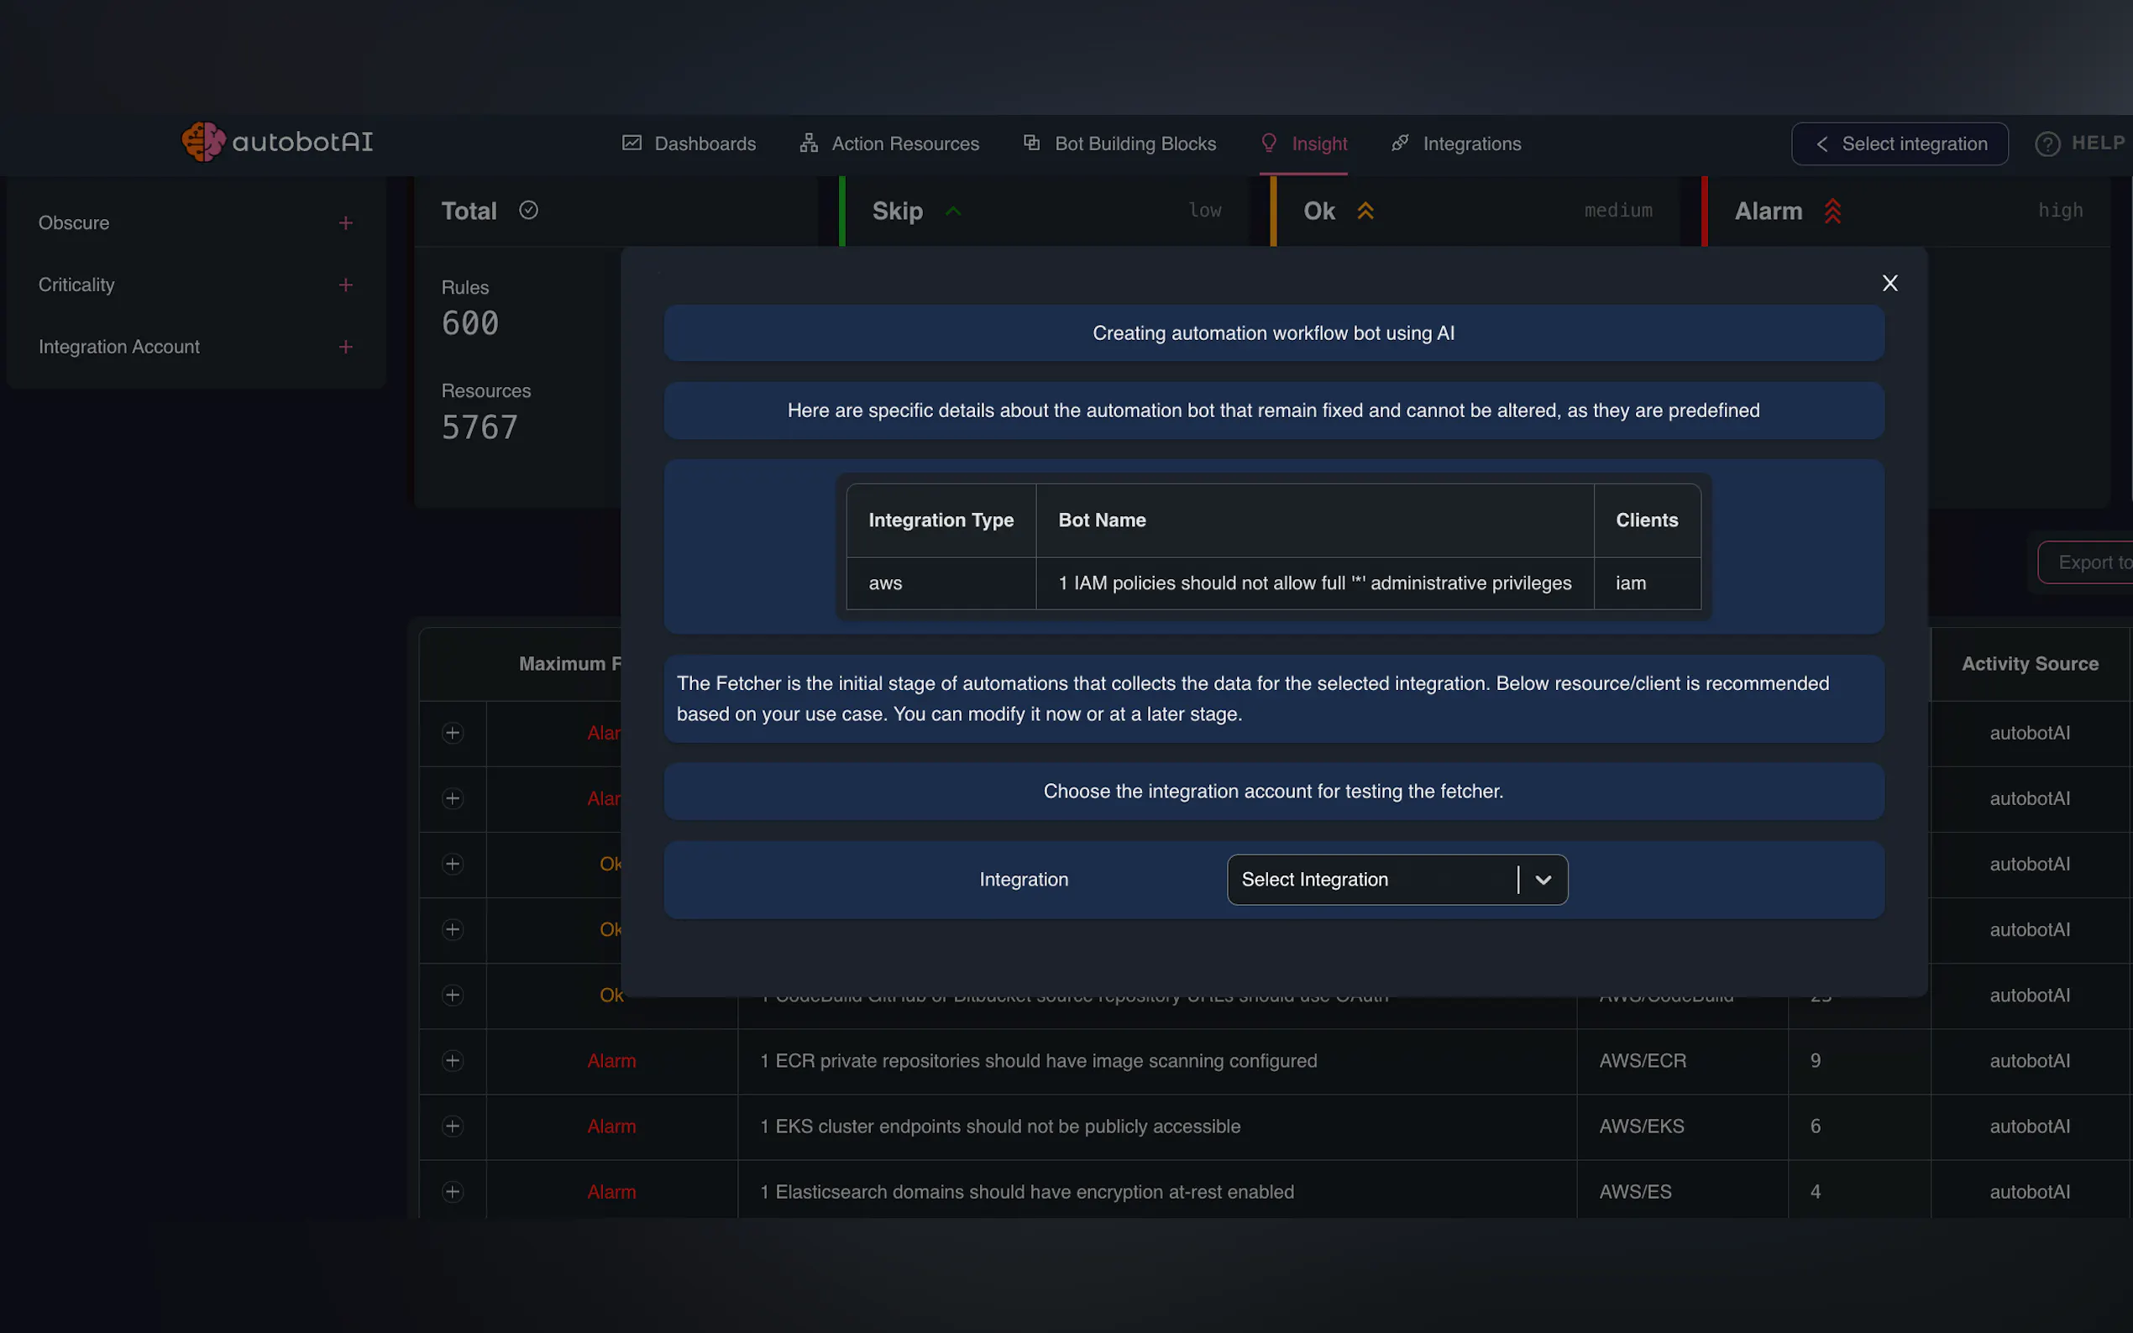This screenshot has height=1333, width=2133.
Task: Expand the Criticality filter section
Action: point(346,285)
